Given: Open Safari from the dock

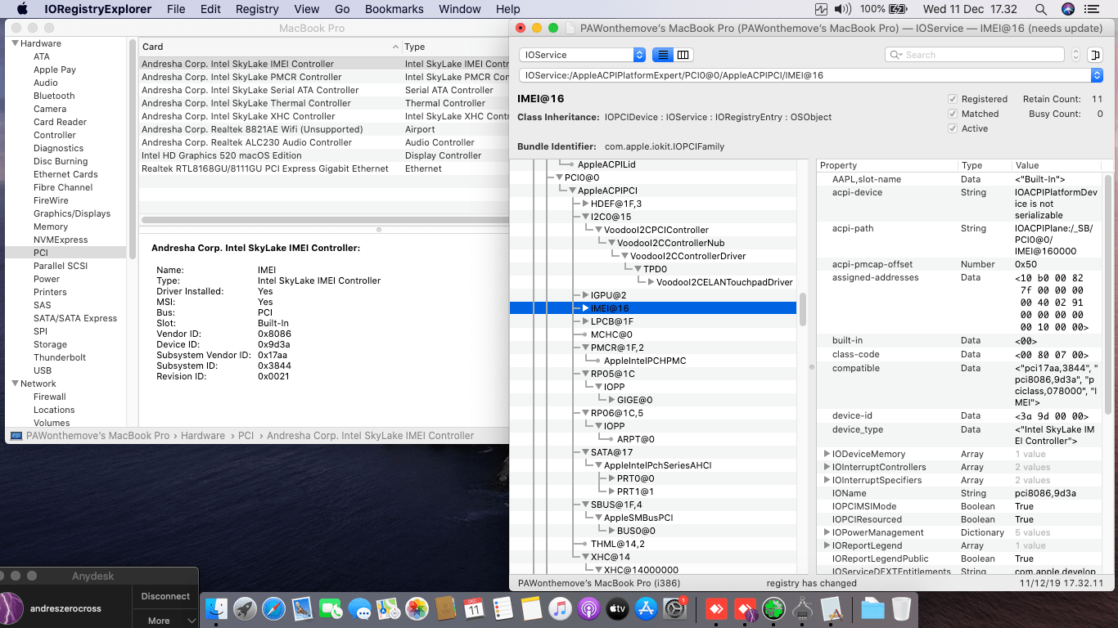Looking at the screenshot, I should 273,608.
